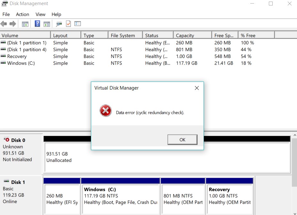
Task: Close the Virtual Disk Manager dialog
Action: (197, 88)
